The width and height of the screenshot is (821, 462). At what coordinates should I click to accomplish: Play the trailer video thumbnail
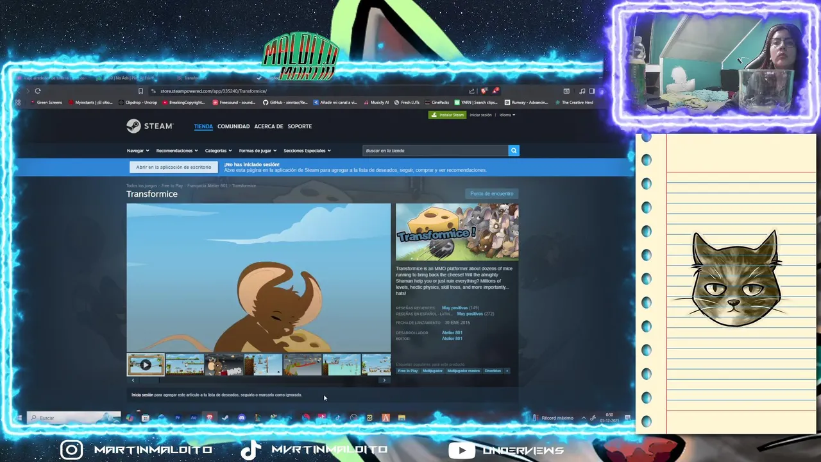[x=146, y=365]
